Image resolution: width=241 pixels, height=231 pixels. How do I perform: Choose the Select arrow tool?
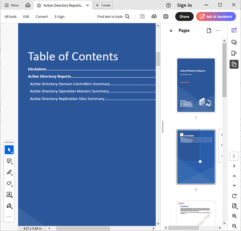(x=9, y=150)
